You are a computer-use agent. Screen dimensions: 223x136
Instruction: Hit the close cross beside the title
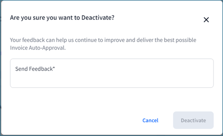pos(206,20)
